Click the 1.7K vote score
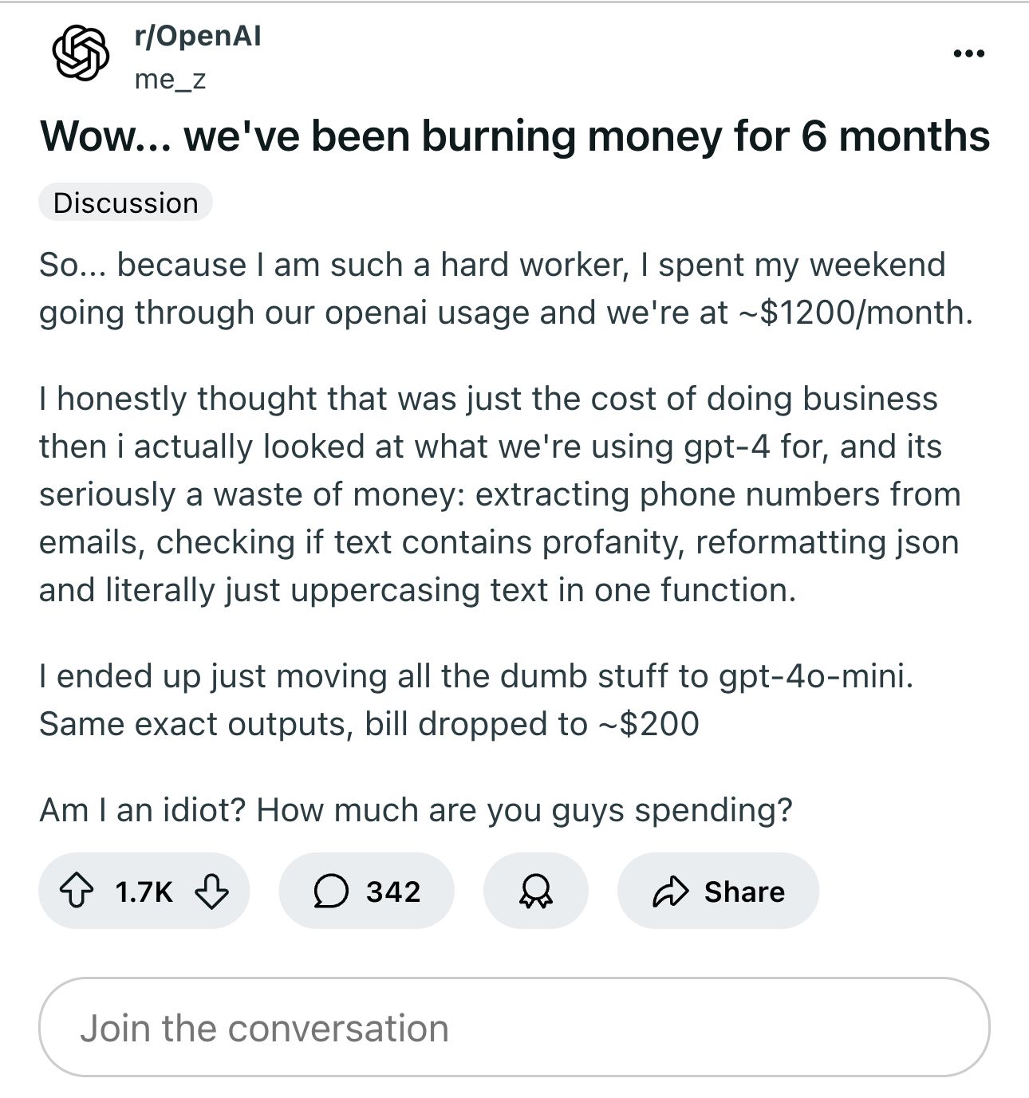1029x1098 pixels. point(144,891)
